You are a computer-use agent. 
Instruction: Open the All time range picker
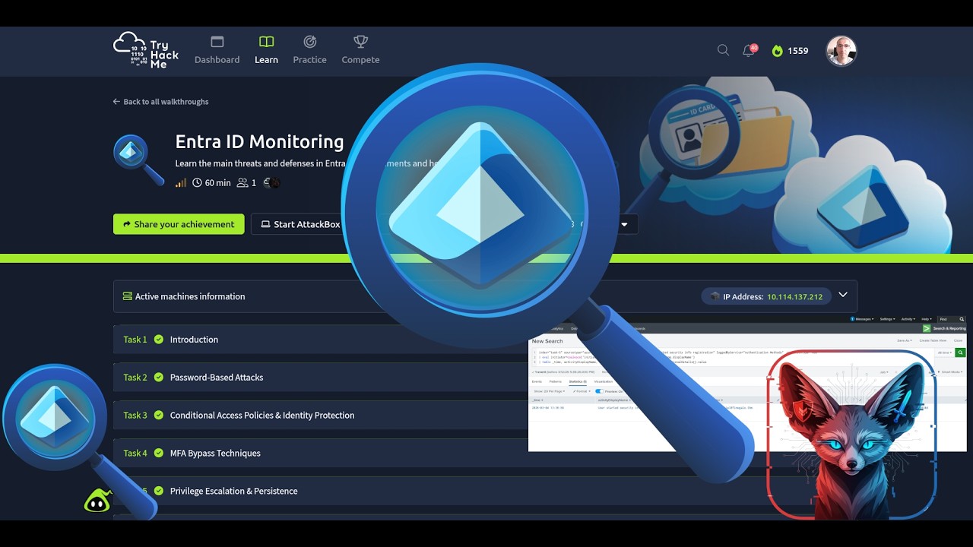(x=945, y=353)
